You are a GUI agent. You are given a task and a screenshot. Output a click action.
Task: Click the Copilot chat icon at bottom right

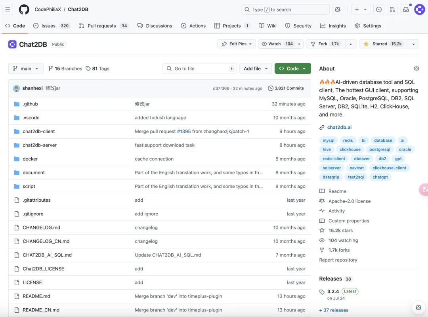[418, 307]
